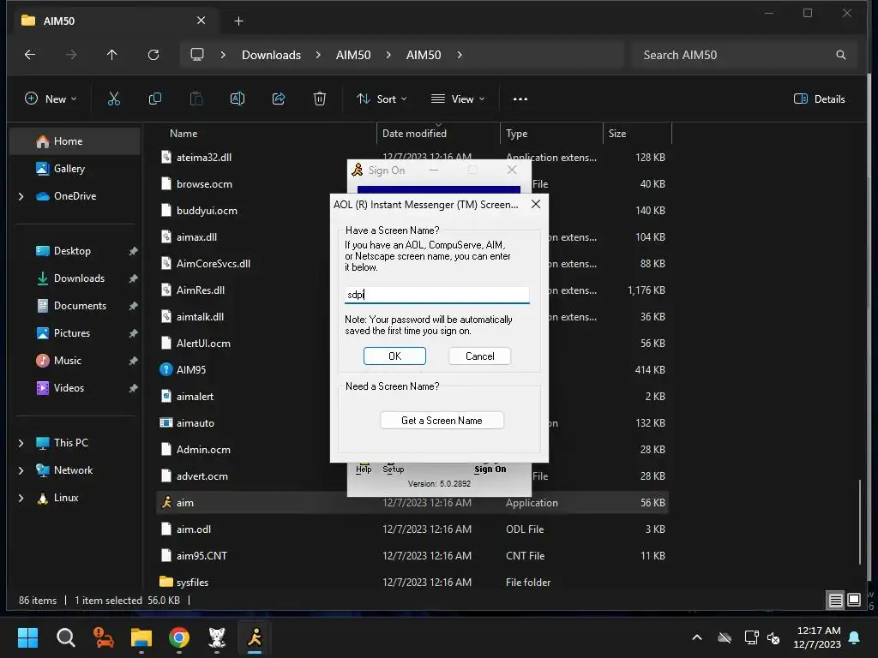Screen dimensions: 878x658
Task: Click the search magnifier in Search AIM50
Action: [x=840, y=55]
